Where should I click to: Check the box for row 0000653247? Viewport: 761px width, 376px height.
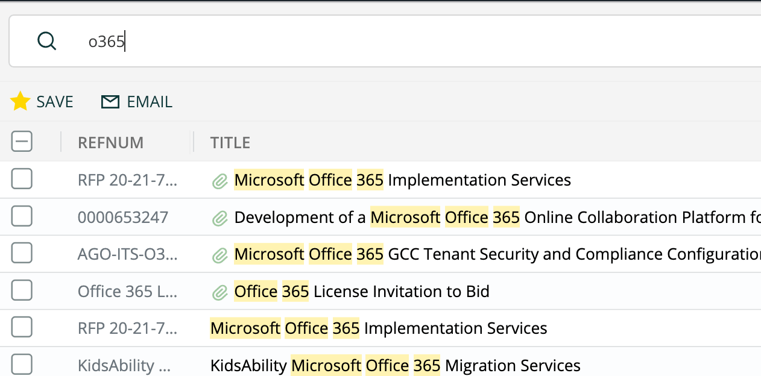(22, 216)
